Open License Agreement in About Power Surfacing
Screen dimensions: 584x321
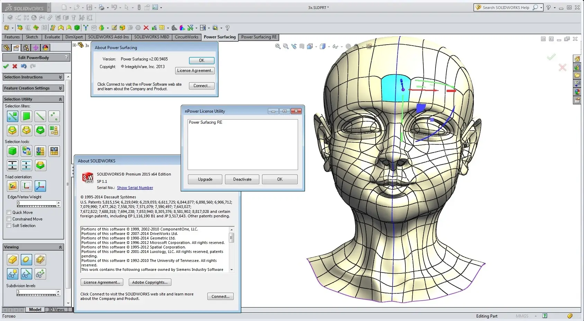point(195,70)
